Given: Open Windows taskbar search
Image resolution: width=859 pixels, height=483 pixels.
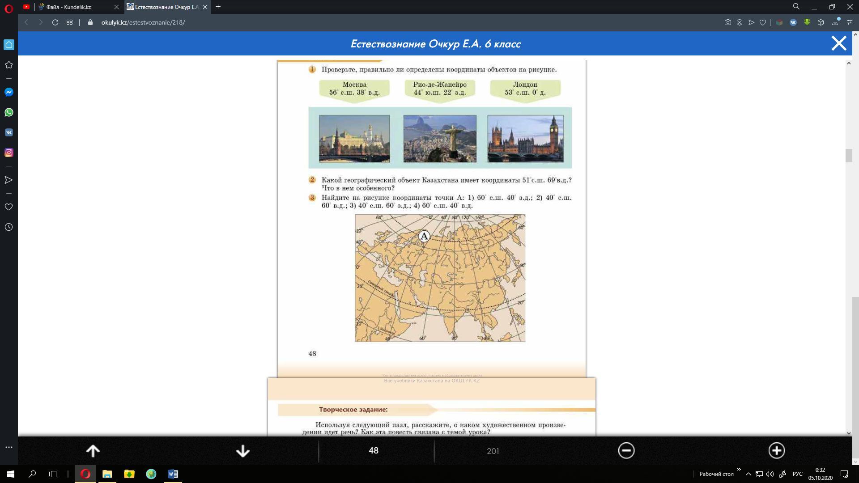Looking at the screenshot, I should [x=32, y=474].
